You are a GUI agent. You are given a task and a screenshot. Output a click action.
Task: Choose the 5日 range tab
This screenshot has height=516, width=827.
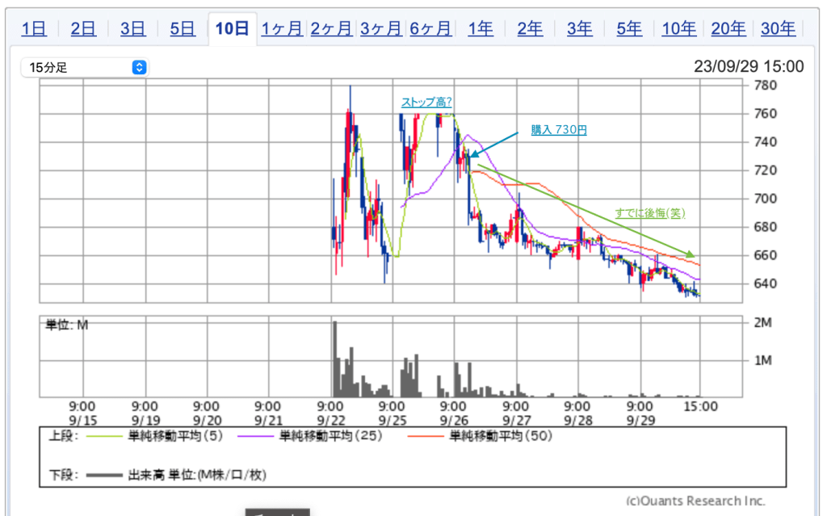coord(183,29)
